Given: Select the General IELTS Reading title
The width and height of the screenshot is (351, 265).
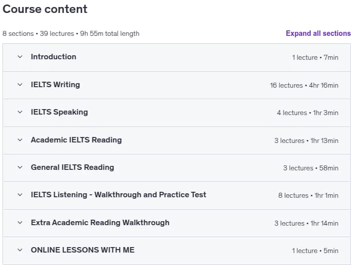Looking at the screenshot, I should (x=73, y=167).
